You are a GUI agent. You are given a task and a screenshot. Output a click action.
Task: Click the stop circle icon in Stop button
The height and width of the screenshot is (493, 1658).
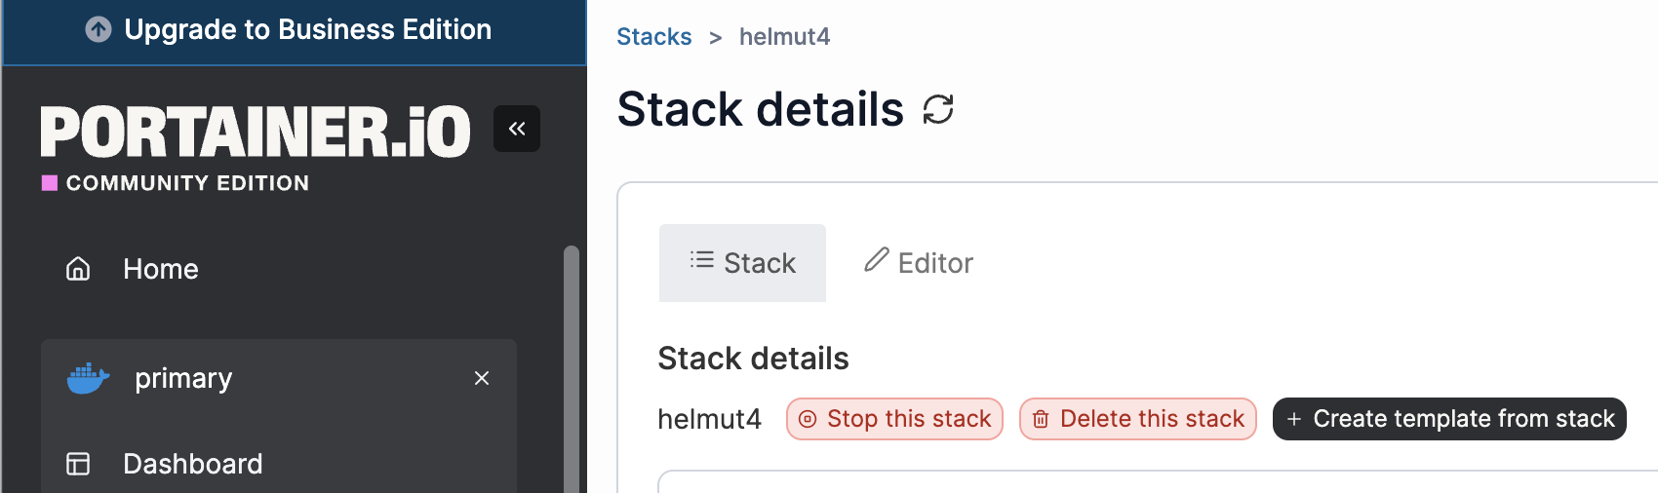(808, 419)
